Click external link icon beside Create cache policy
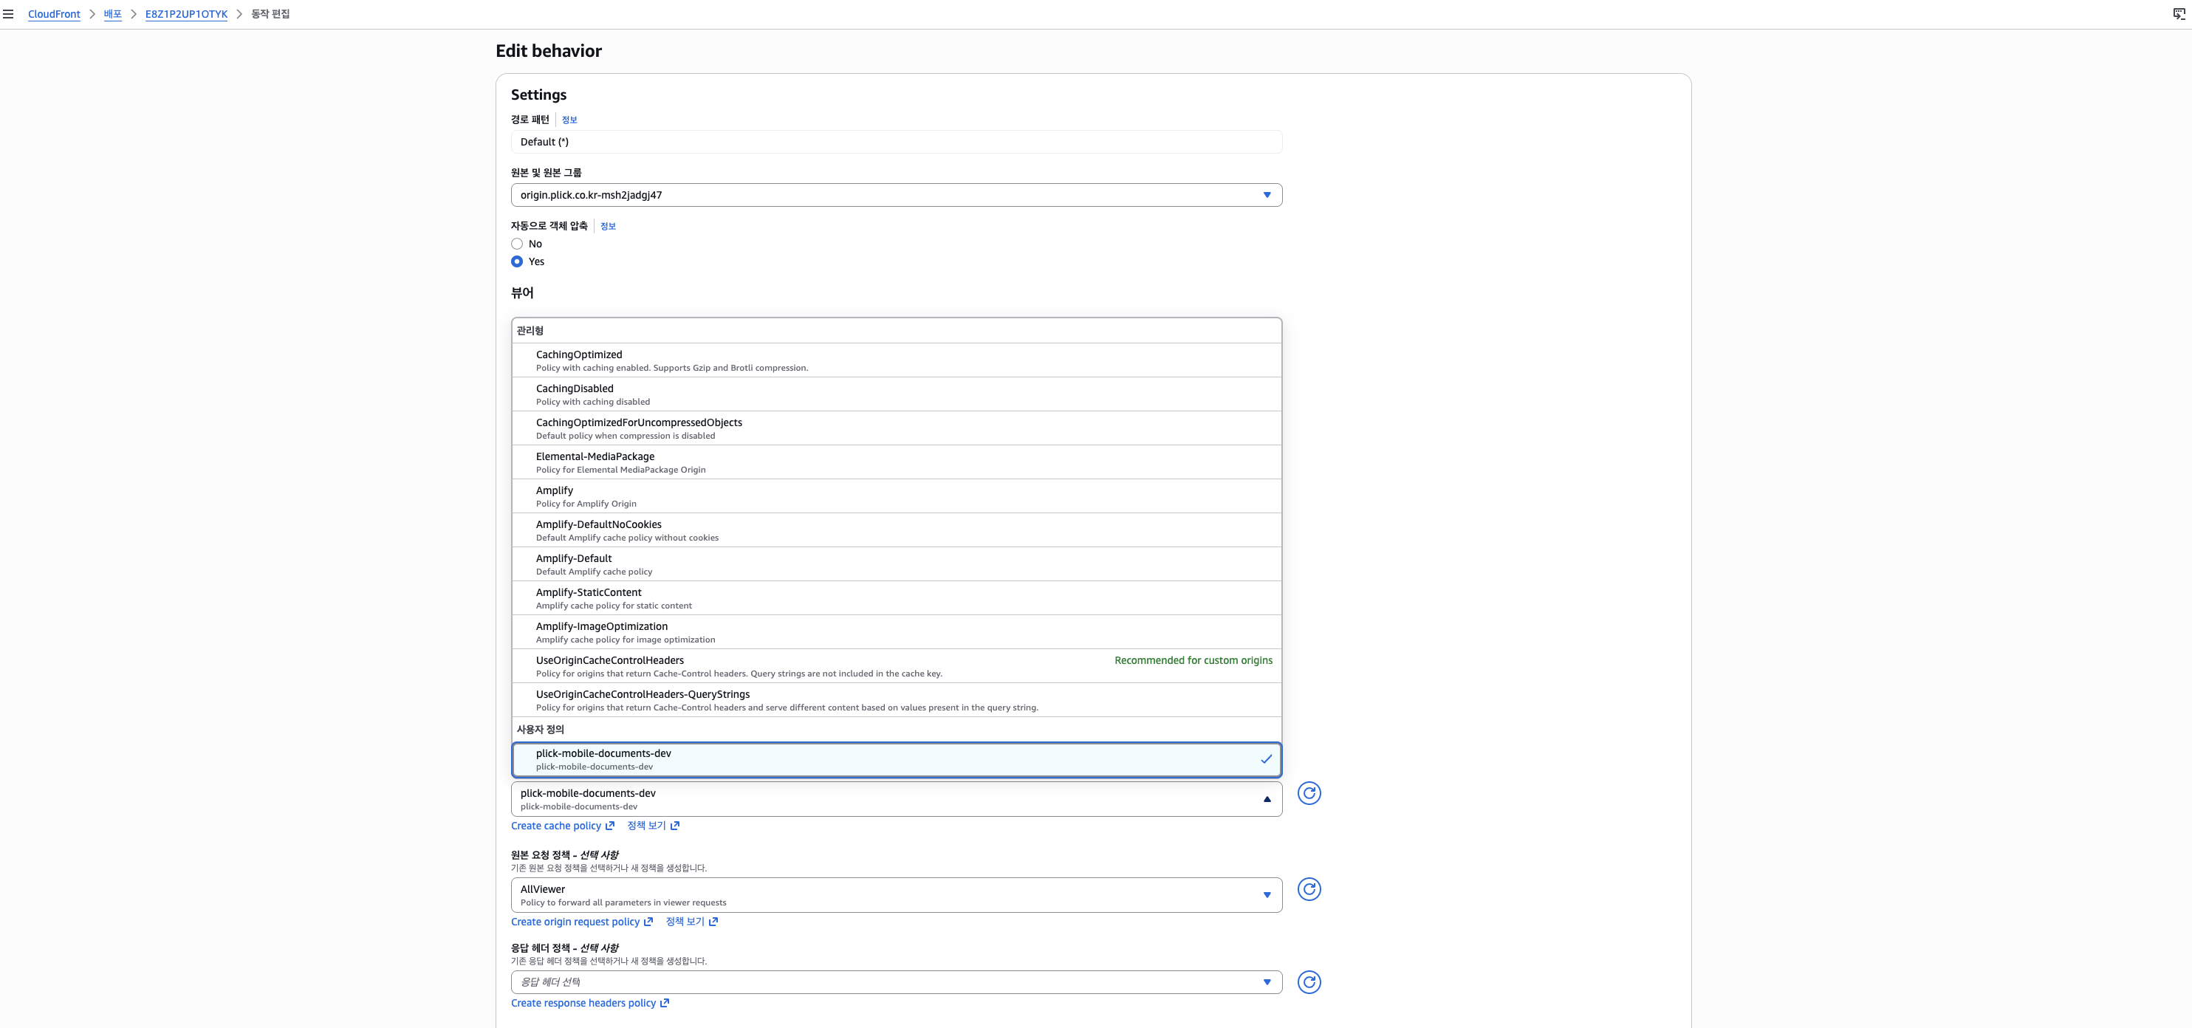Viewport: 2192px width, 1028px height. click(x=609, y=826)
